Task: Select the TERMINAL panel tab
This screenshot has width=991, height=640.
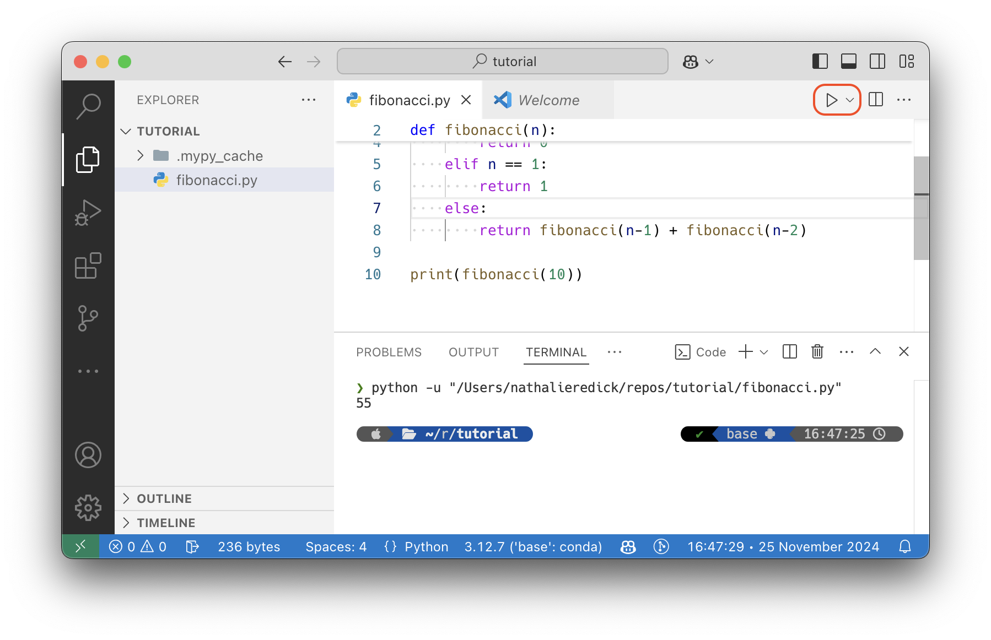Action: click(556, 352)
